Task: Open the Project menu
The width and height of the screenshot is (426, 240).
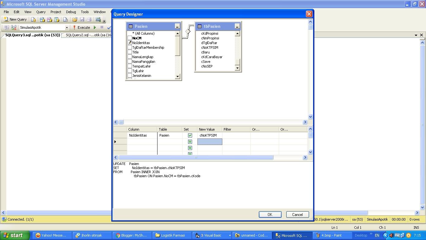Action: coord(56,12)
